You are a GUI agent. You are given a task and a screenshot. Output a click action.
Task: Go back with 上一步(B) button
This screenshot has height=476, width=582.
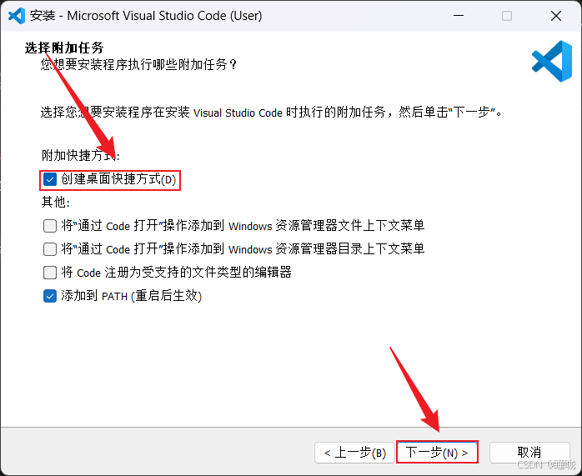coord(354,453)
